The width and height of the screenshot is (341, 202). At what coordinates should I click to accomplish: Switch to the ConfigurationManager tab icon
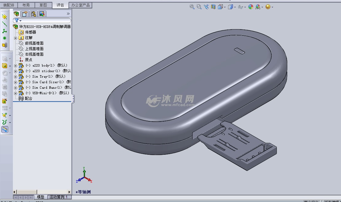click(33, 14)
